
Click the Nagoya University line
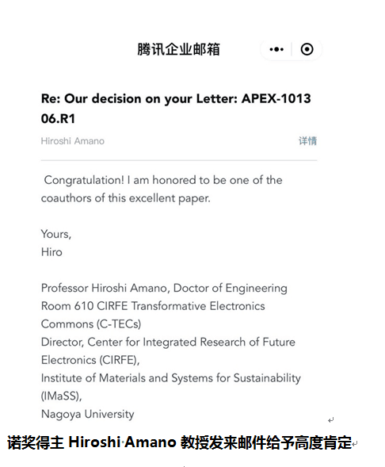pyautogui.click(x=87, y=415)
